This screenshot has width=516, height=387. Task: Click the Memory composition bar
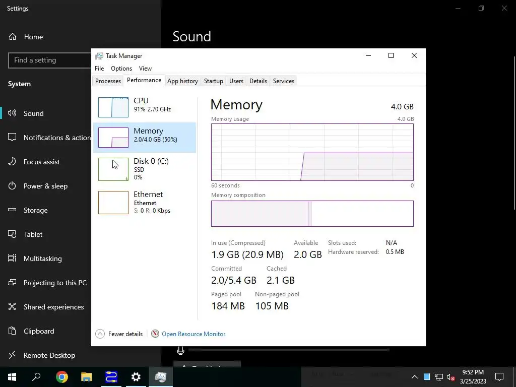[312, 214]
